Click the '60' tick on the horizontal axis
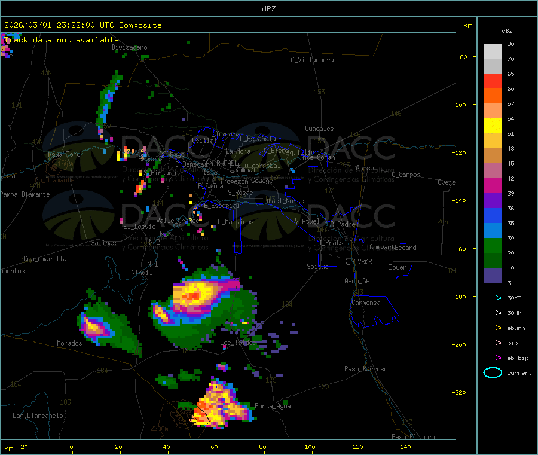The height and width of the screenshot is (455, 538). pyautogui.click(x=214, y=447)
